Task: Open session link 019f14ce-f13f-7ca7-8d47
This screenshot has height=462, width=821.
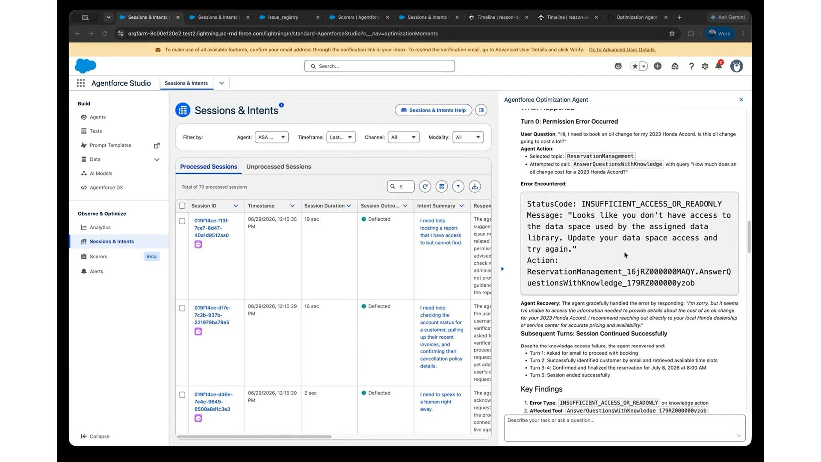Action: [x=212, y=228]
